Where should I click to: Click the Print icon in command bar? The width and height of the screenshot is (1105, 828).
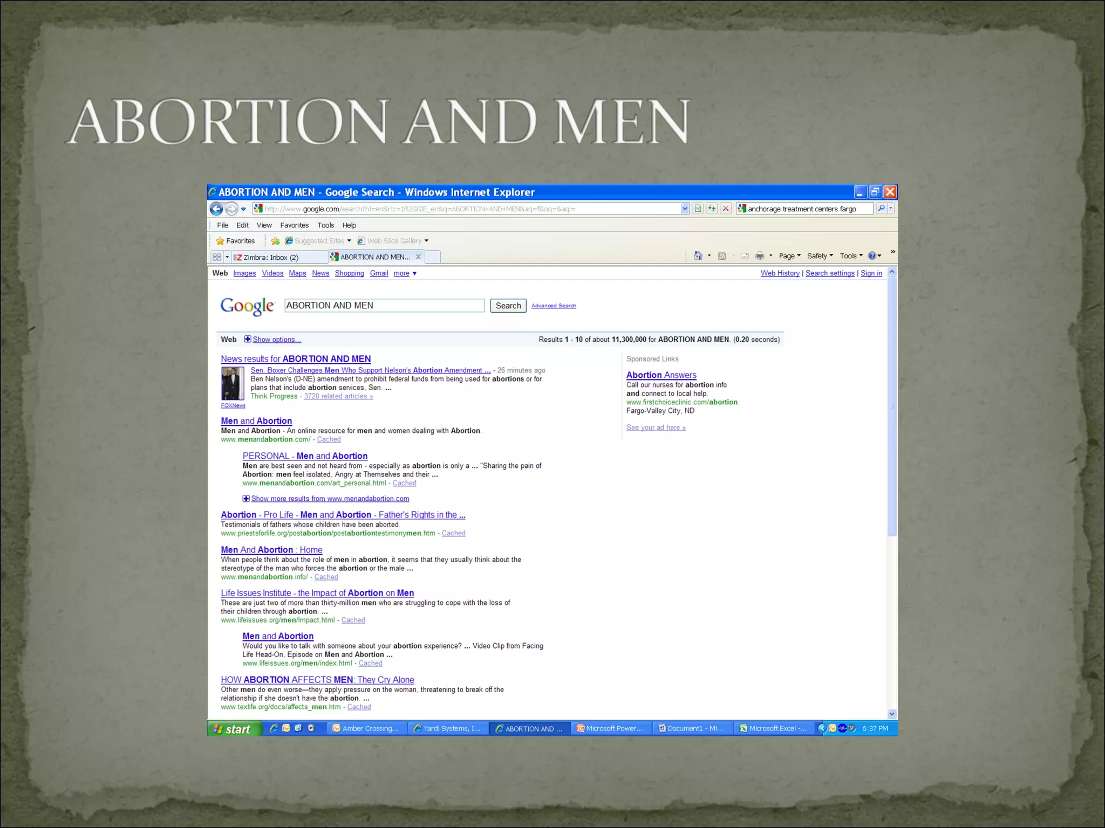[x=760, y=256]
